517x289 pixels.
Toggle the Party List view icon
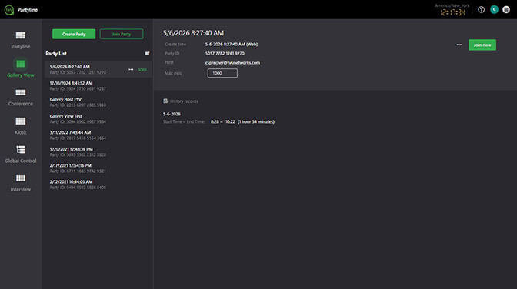(147, 53)
